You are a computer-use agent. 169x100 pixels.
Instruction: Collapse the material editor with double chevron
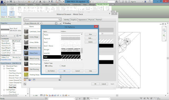[59, 80]
